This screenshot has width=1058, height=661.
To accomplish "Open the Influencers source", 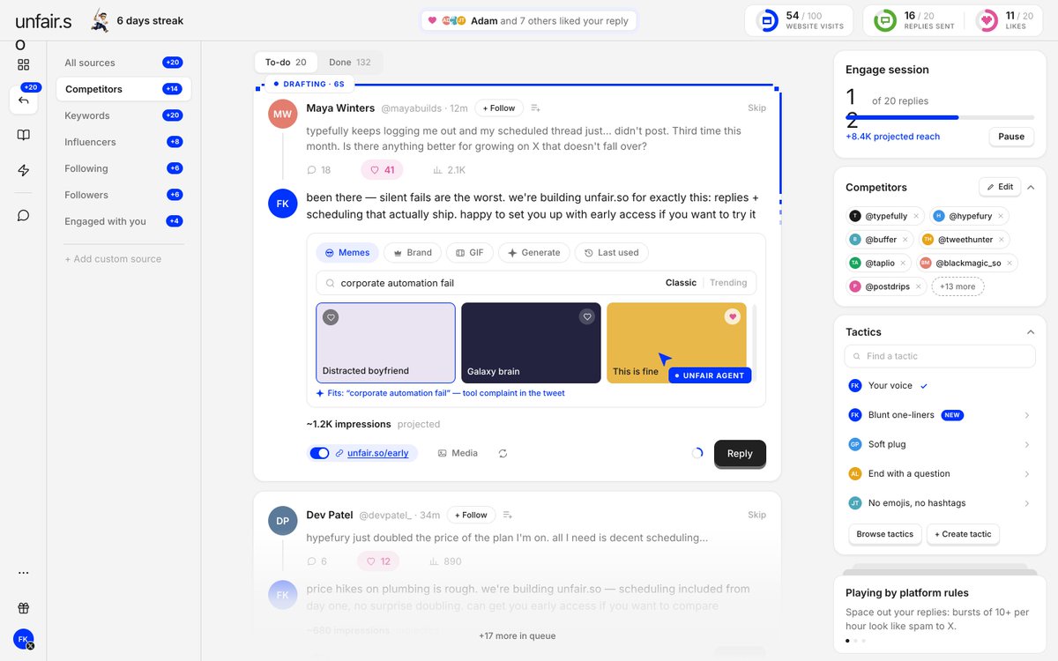I will pyautogui.click(x=123, y=142).
